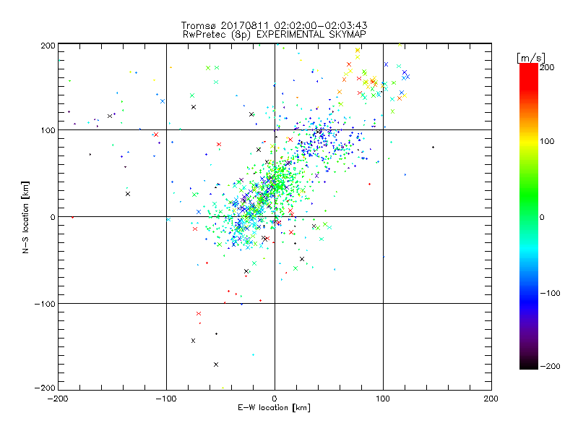Image resolution: width=578 pixels, height=434 pixels.
Task: Click the x-axis tick label '-100'
Action: pos(166,399)
